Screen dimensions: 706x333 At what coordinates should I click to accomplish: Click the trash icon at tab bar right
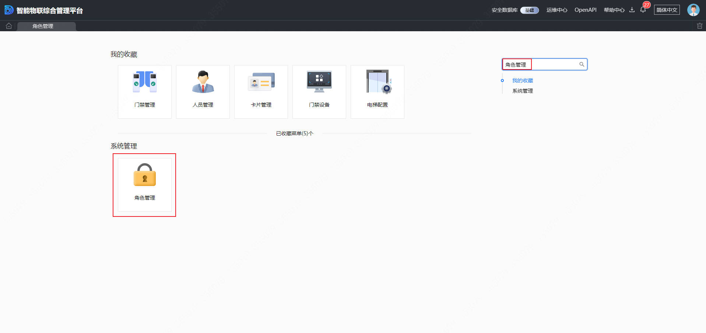click(699, 26)
